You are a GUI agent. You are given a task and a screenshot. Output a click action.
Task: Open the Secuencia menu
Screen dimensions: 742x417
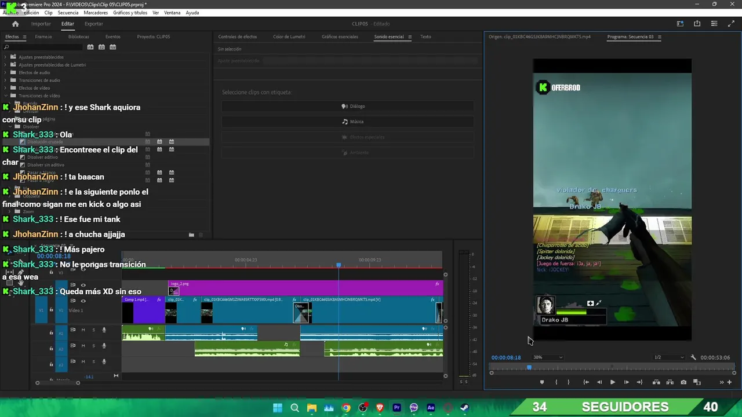[68, 13]
